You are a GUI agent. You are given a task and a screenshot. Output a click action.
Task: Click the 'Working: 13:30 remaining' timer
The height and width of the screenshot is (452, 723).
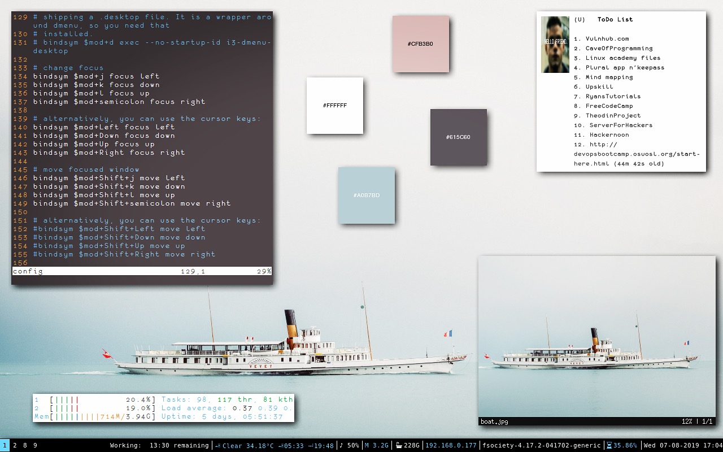[x=159, y=445]
